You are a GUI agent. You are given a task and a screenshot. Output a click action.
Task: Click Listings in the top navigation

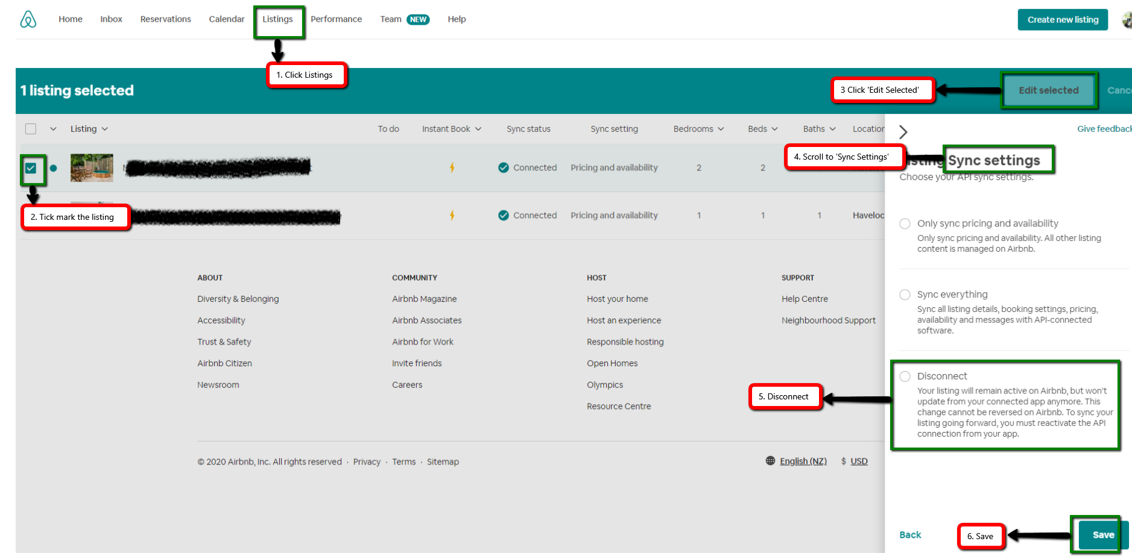click(277, 19)
